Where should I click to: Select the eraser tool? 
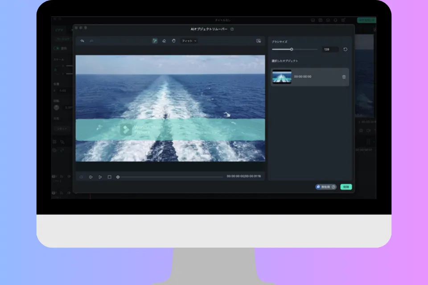164,41
